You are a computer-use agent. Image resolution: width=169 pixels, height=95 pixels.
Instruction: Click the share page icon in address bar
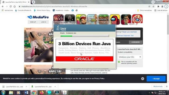(149, 6)
